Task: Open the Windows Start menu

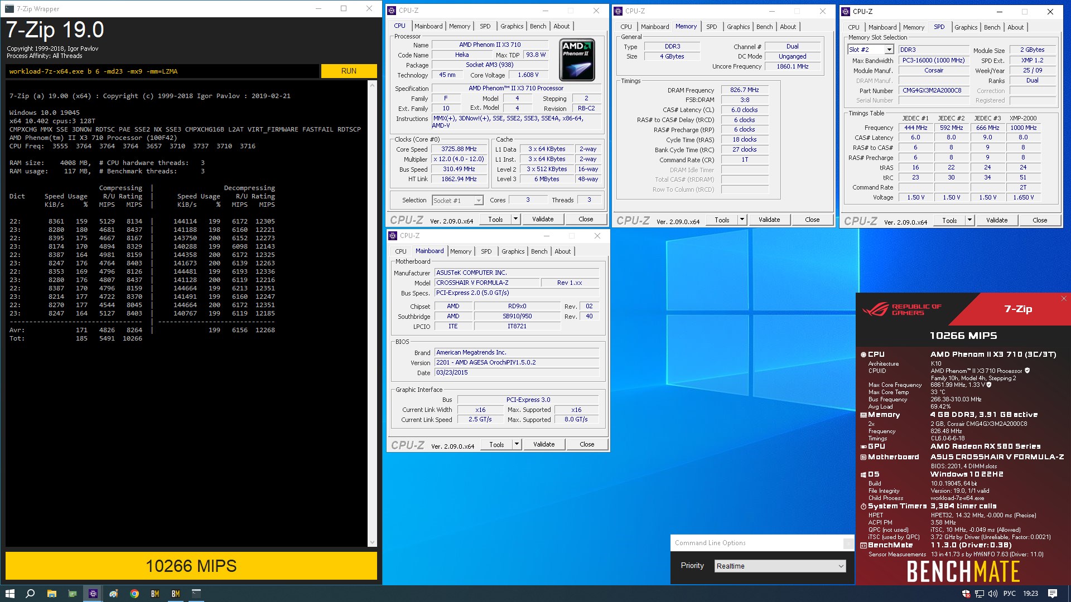Action: (x=9, y=594)
